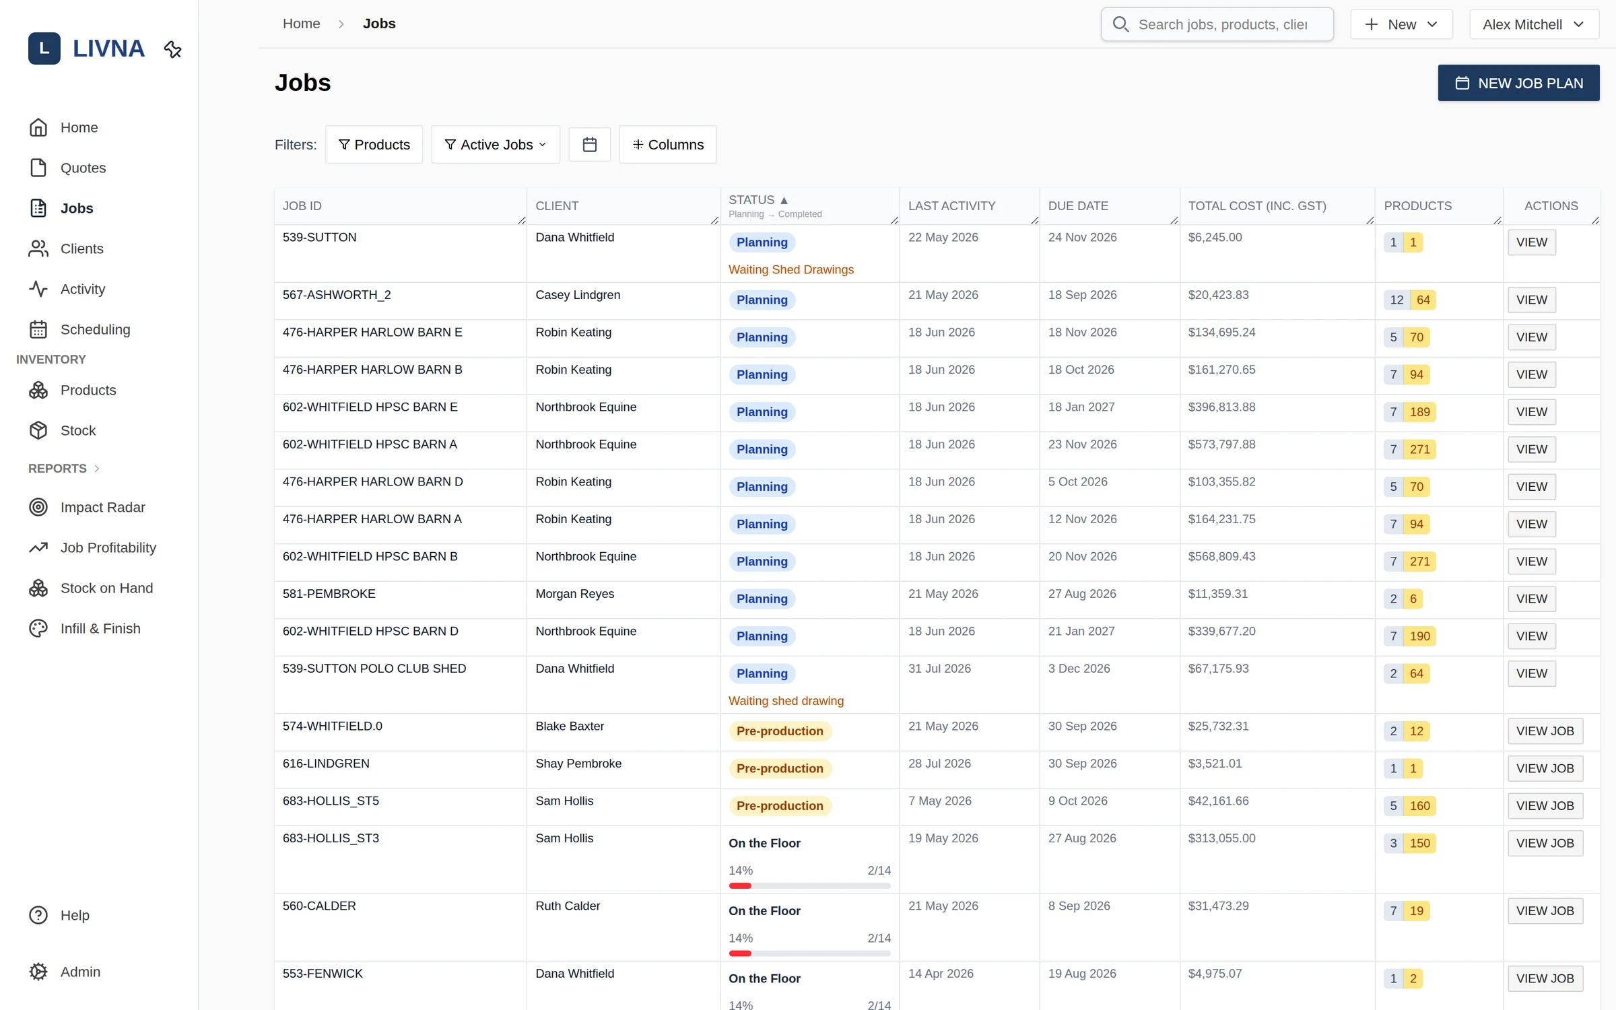Image resolution: width=1616 pixels, height=1010 pixels.
Task: Go to Clients in sidebar
Action: [66, 248]
